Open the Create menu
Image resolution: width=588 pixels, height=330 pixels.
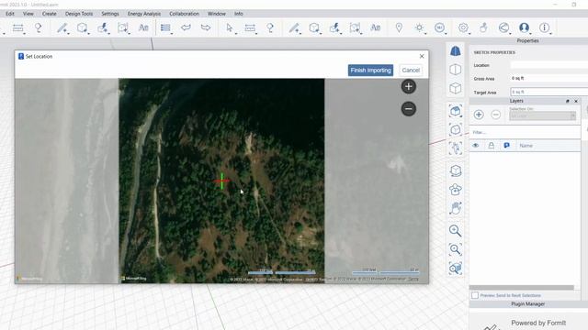(x=49, y=14)
